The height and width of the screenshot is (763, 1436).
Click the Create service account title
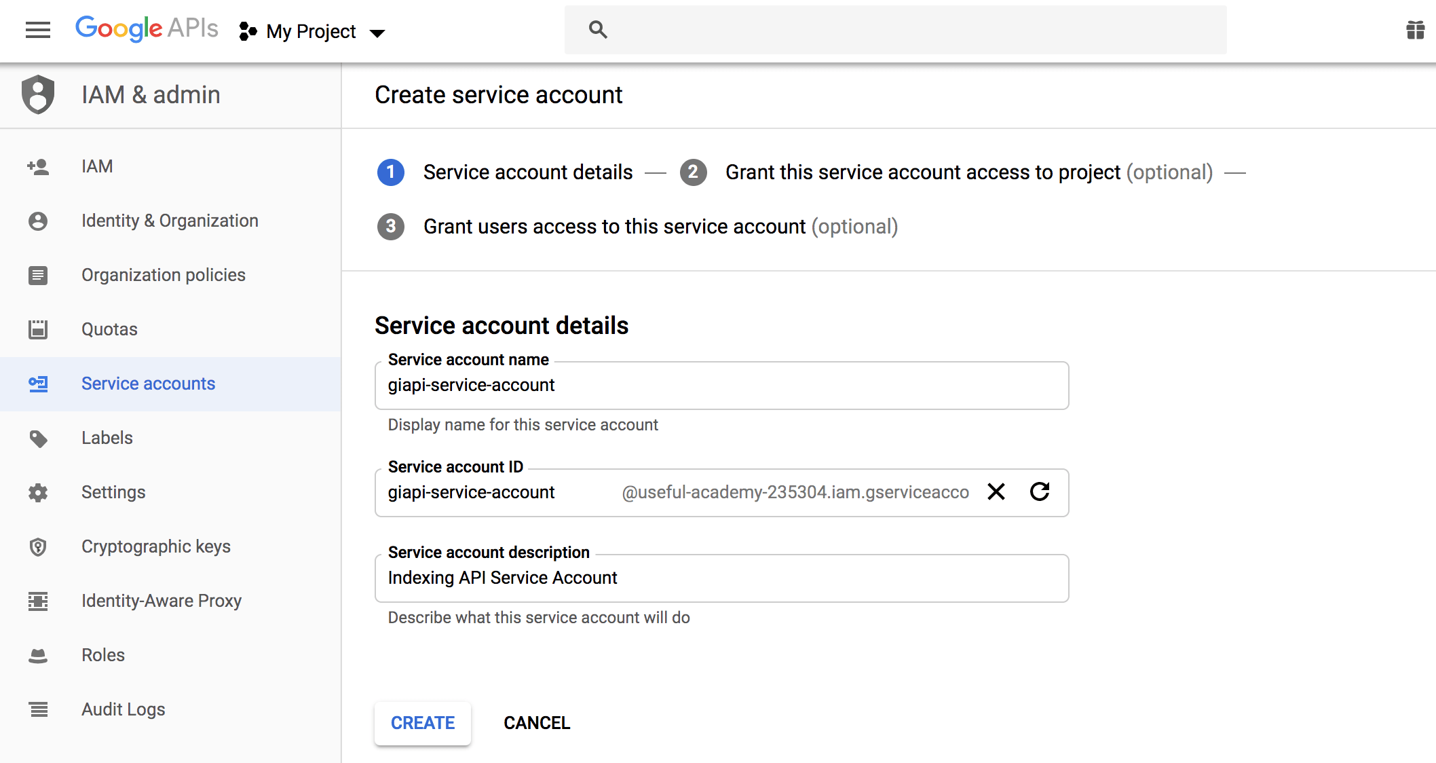[x=499, y=95]
